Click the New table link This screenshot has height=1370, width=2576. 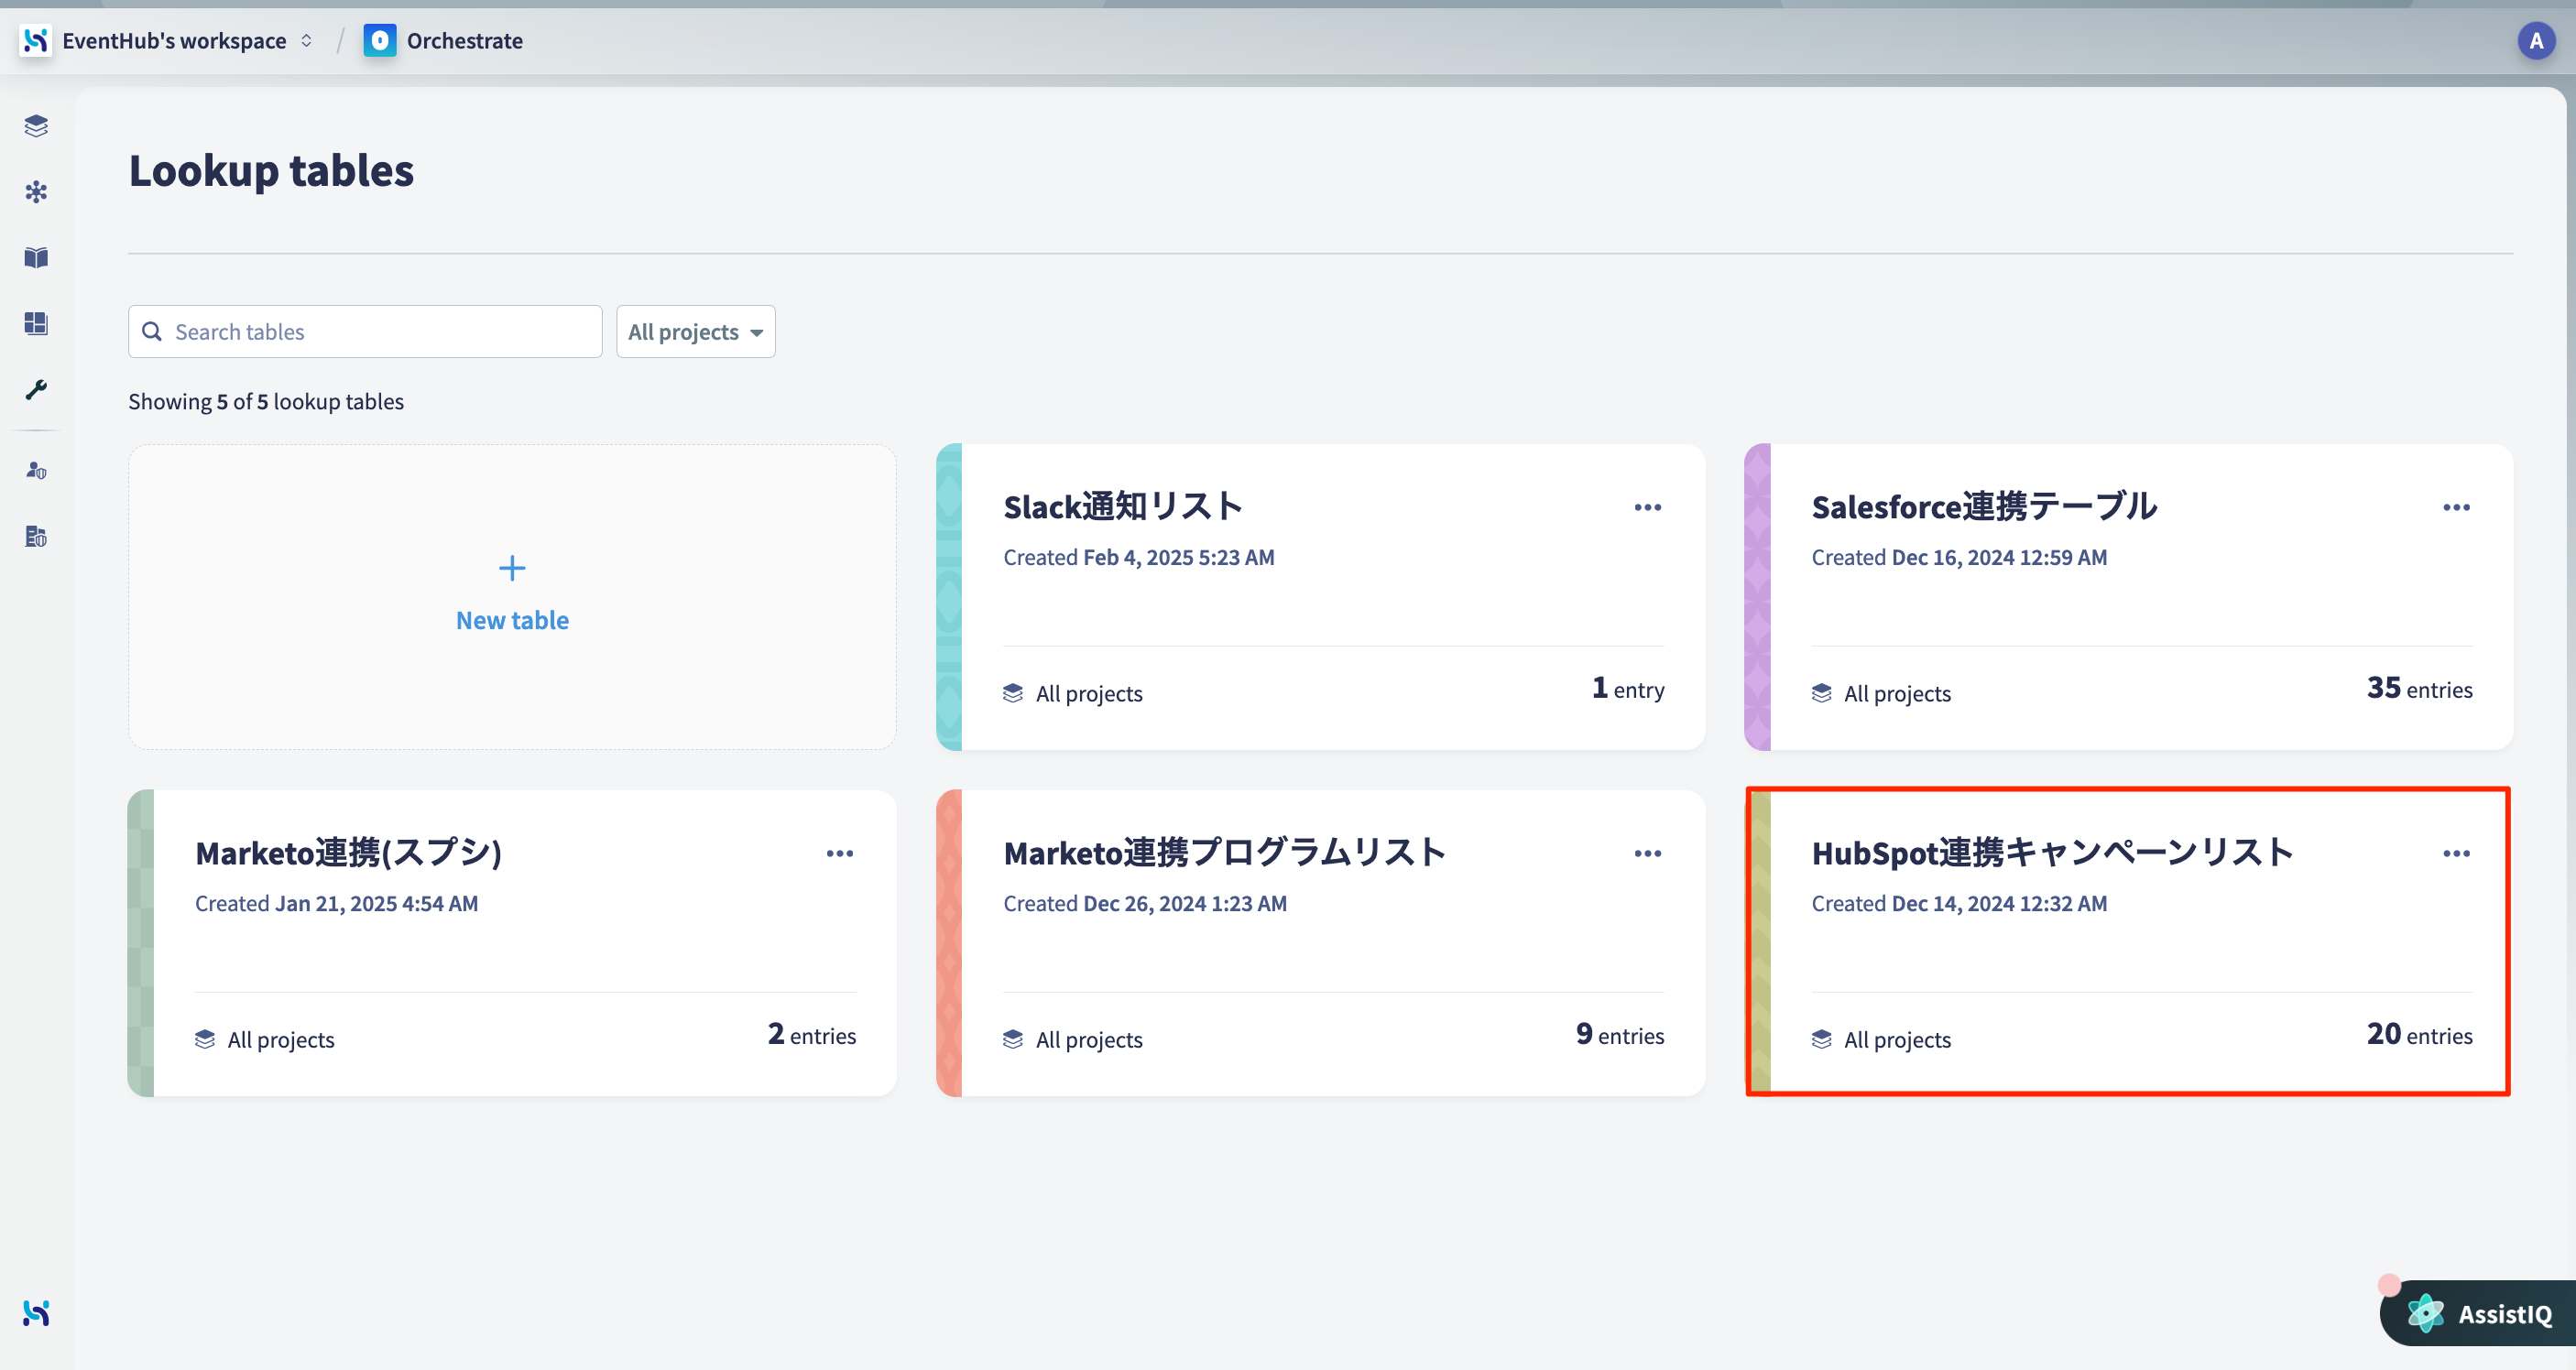pos(512,620)
